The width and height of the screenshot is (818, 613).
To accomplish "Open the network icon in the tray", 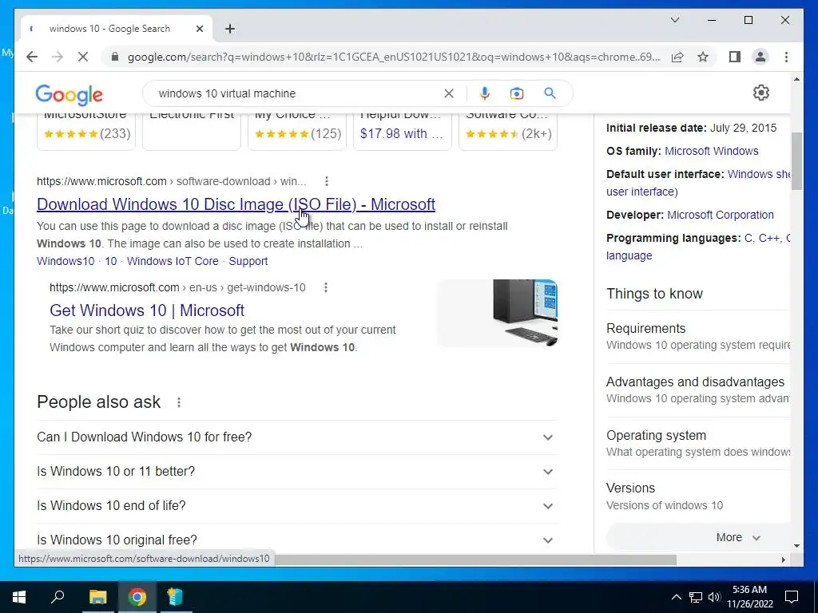I will click(696, 597).
